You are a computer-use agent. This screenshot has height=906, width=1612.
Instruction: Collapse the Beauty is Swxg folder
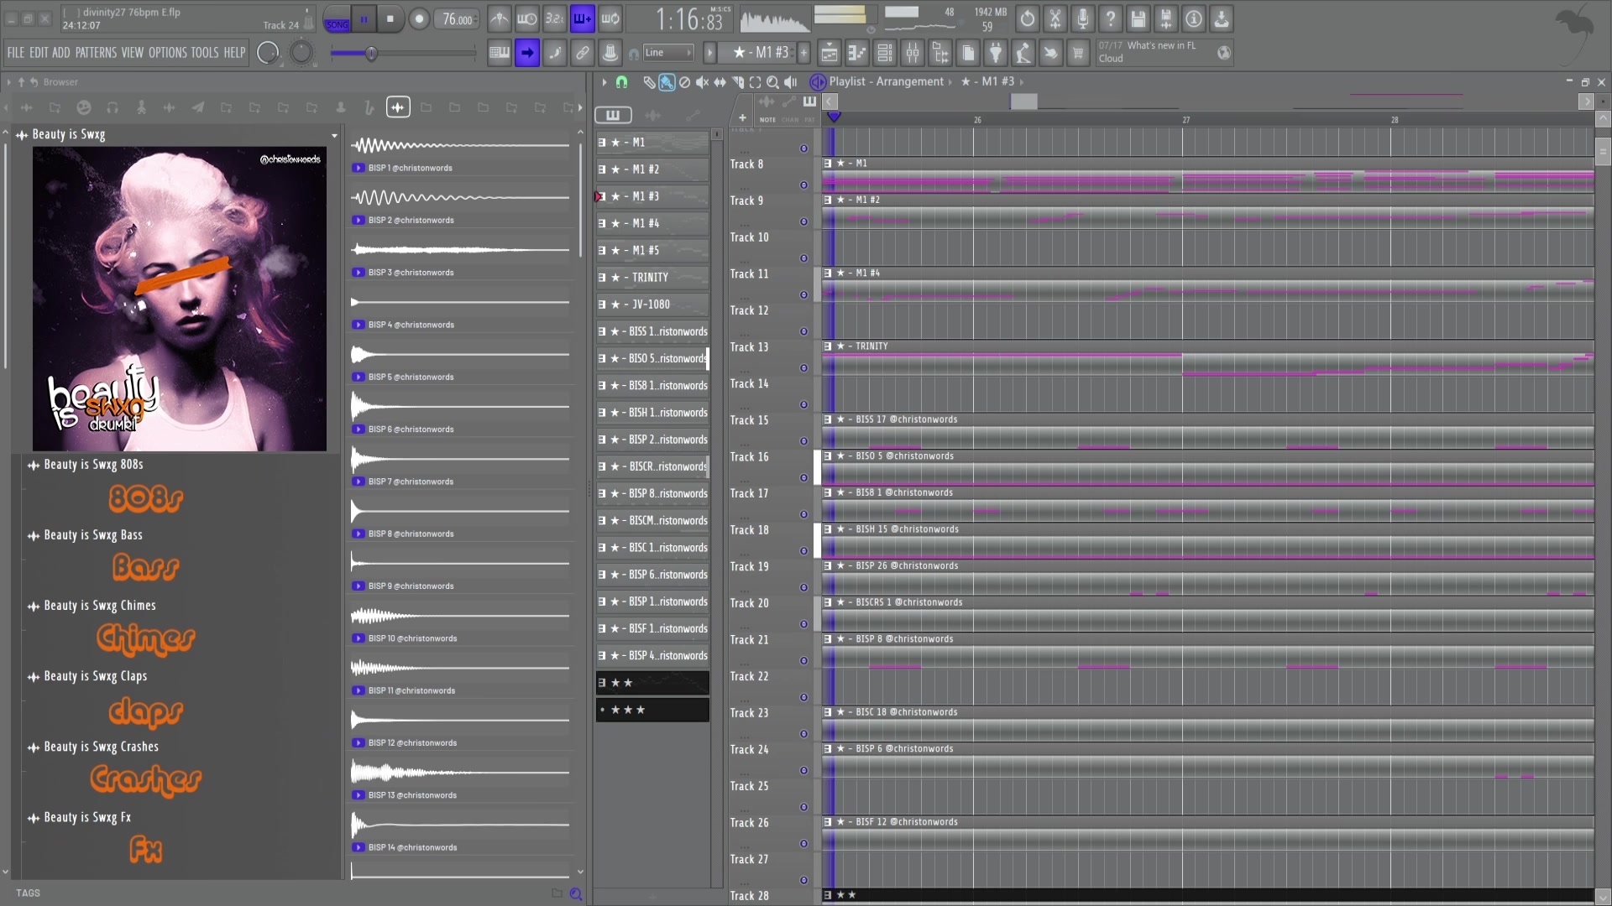(x=68, y=134)
